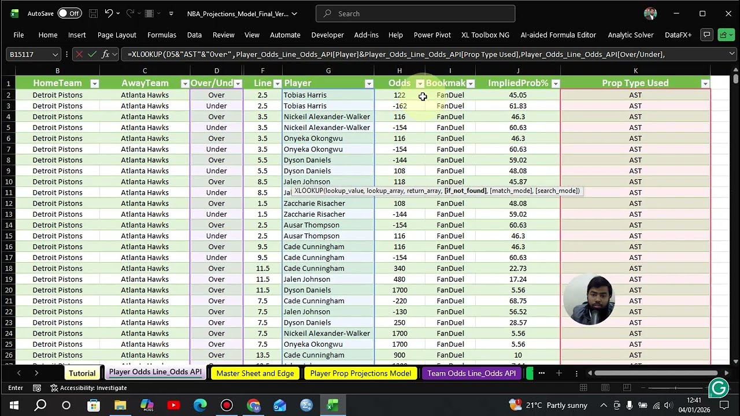Switch to Master Sheet and Edge tab
This screenshot has width=740, height=416.
coord(255,373)
